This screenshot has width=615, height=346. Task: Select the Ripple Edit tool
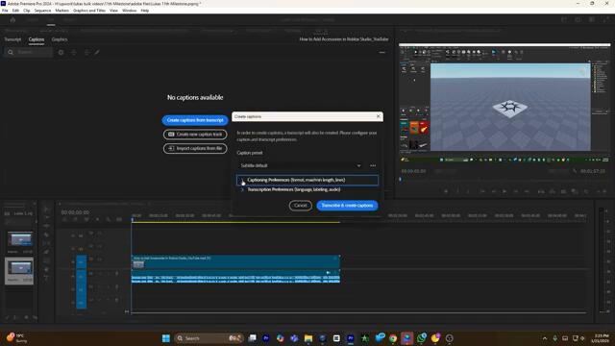coord(46,226)
